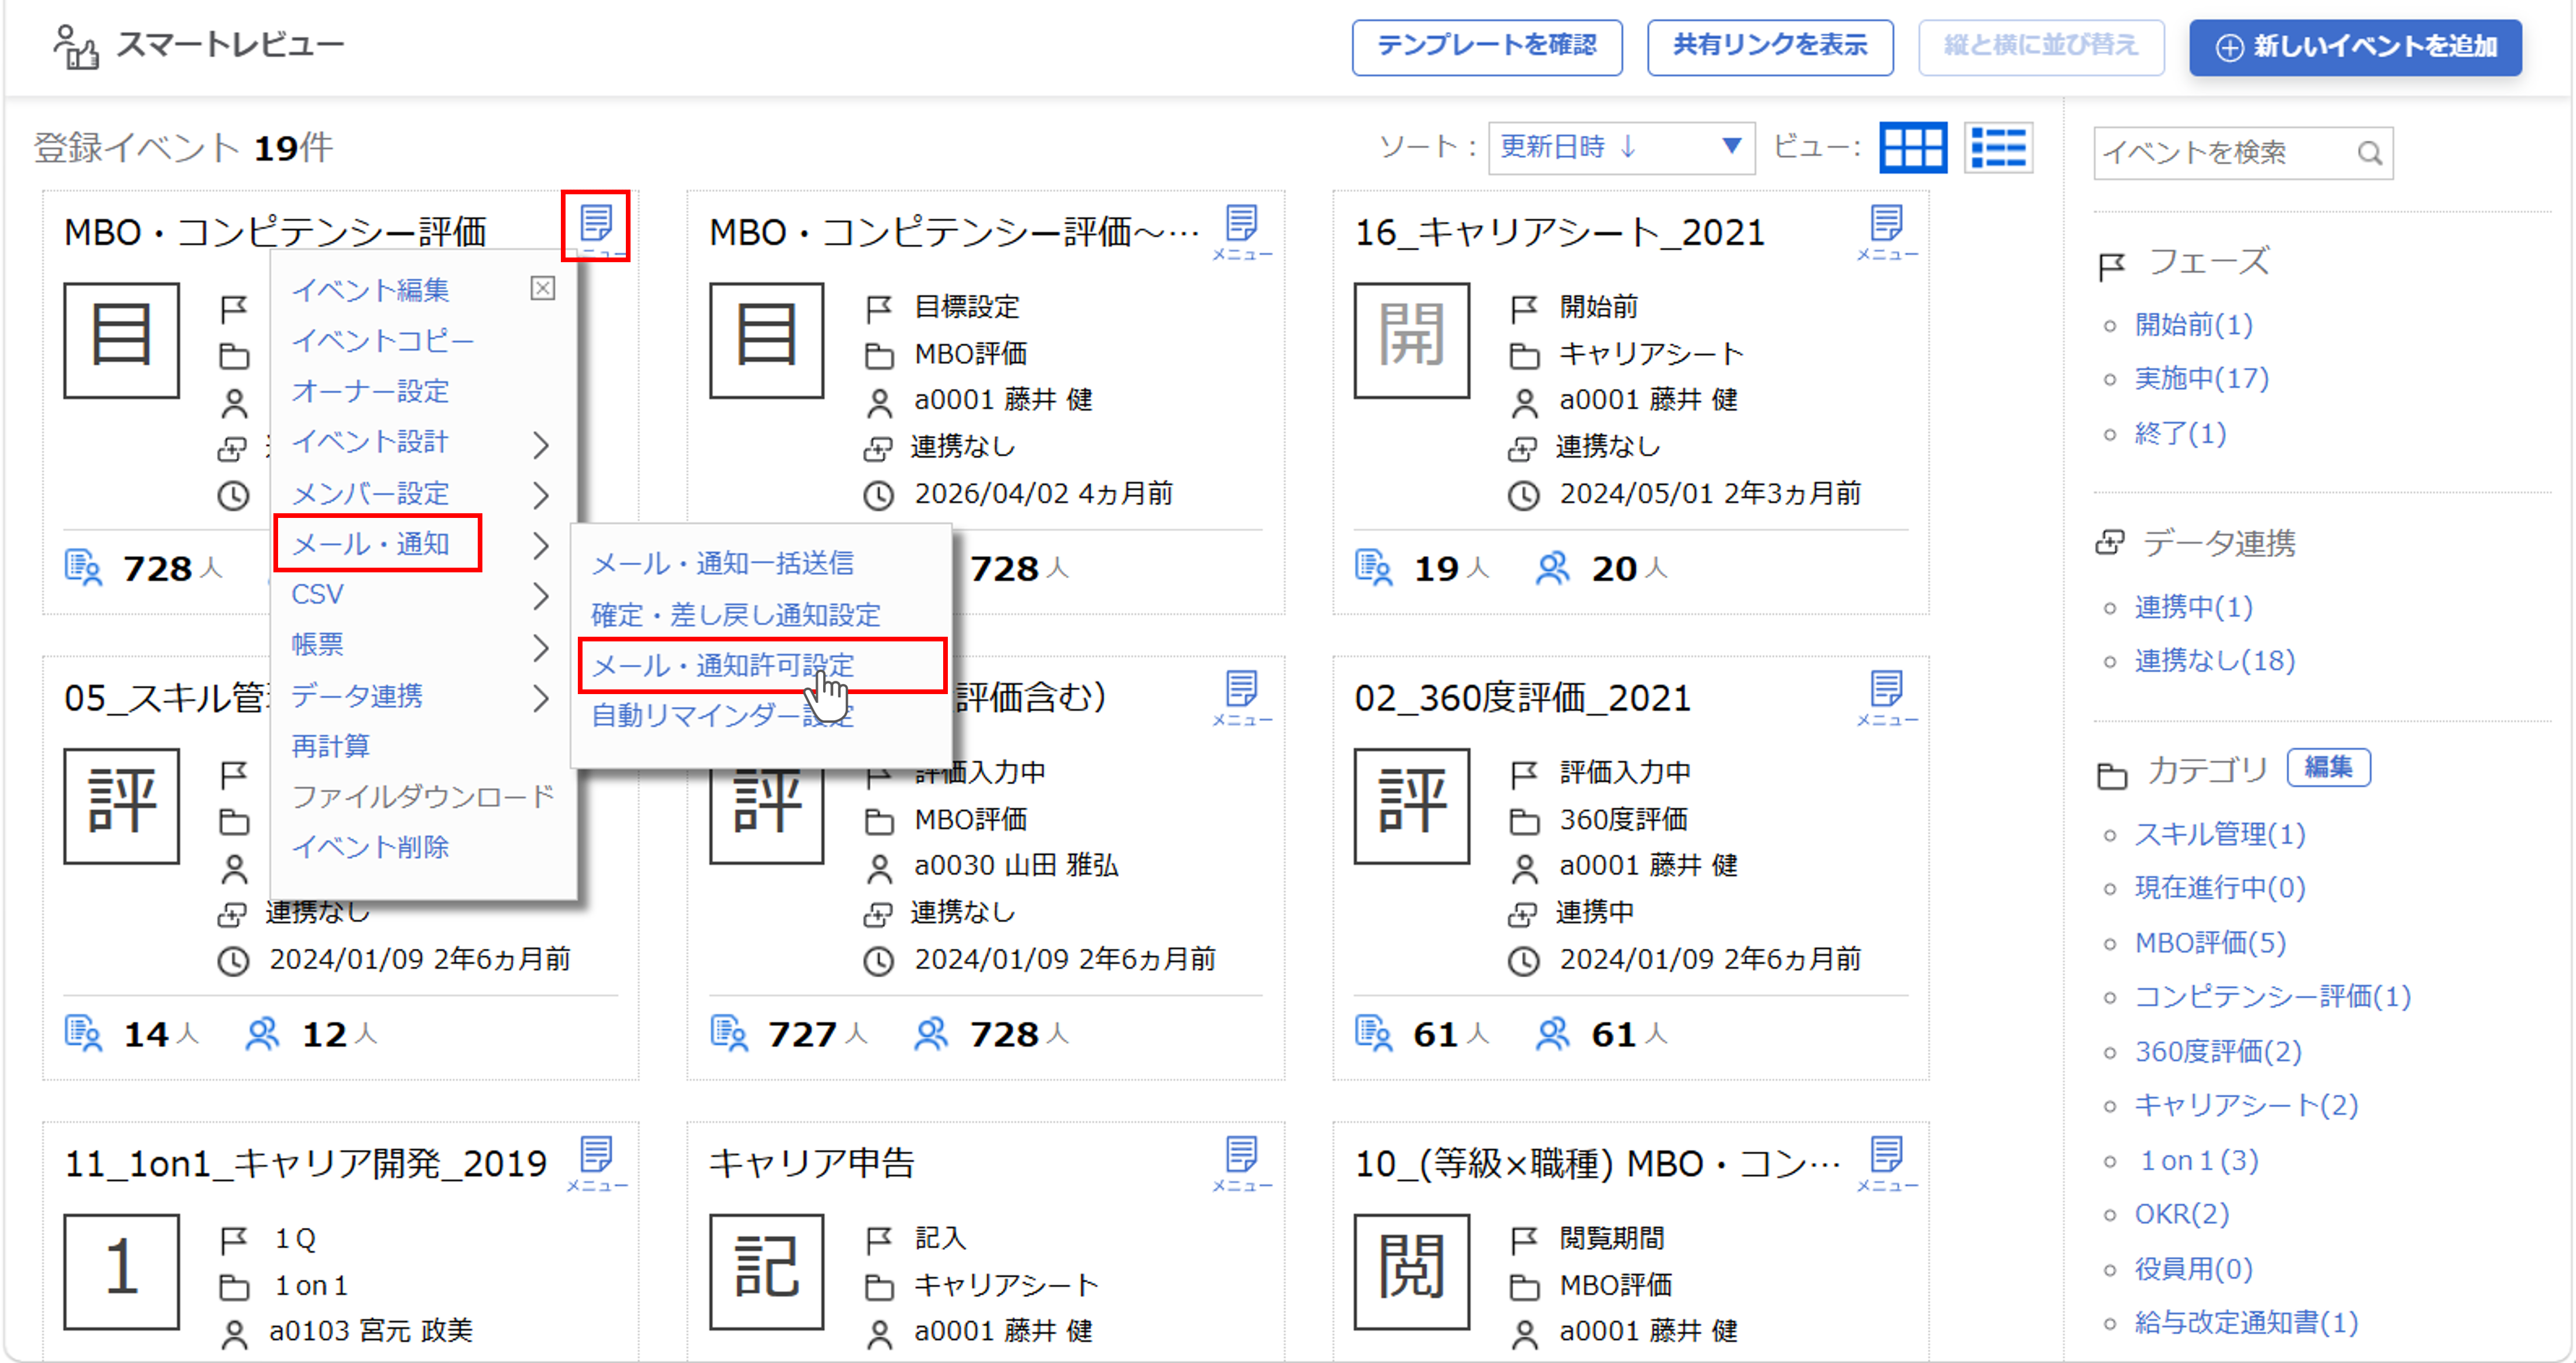
Task: Select イベント編集 from the menu
Action: pos(370,290)
